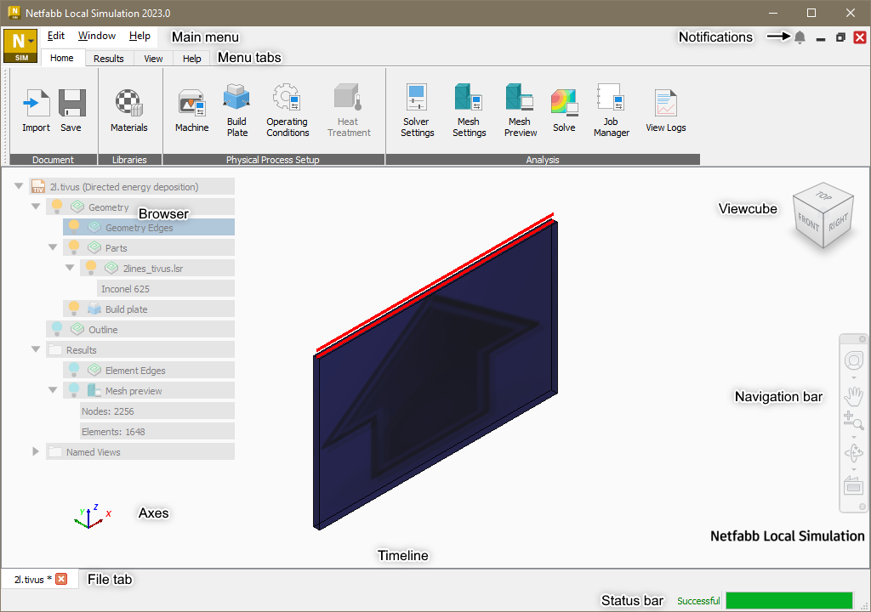871x612 pixels.
Task: Open Machine settings
Action: (x=191, y=104)
